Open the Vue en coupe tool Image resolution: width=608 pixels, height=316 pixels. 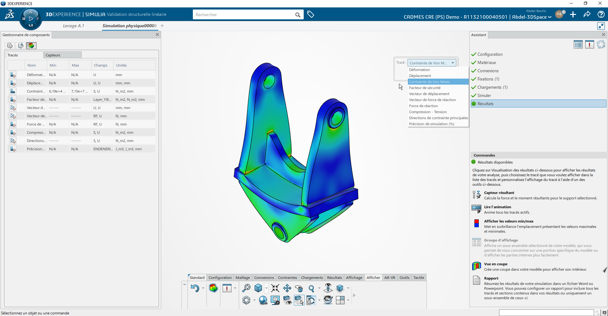[x=477, y=266]
